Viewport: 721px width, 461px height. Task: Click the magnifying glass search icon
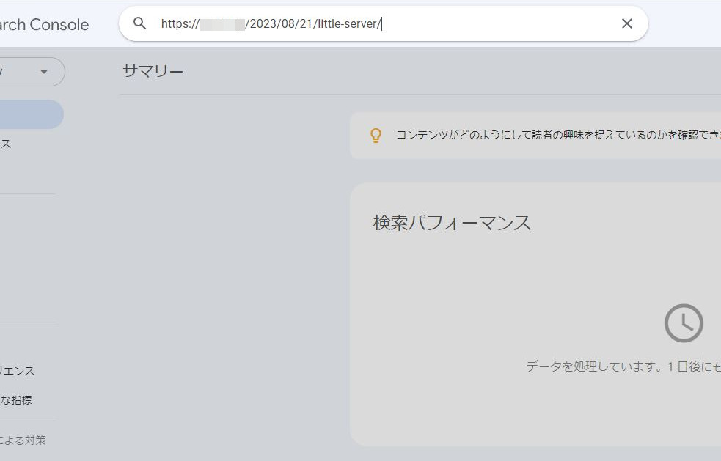pyautogui.click(x=140, y=23)
